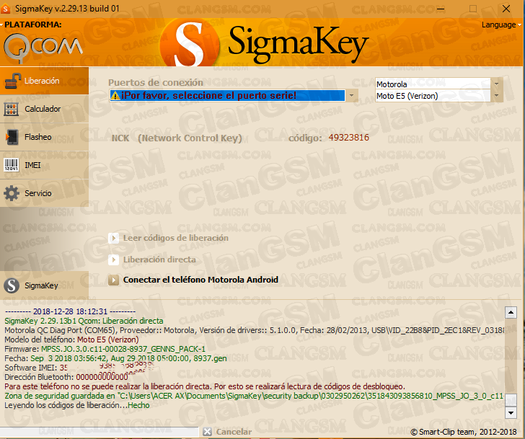Click the Smart-Clip team copyright text
525x439 pixels.
click(x=464, y=432)
